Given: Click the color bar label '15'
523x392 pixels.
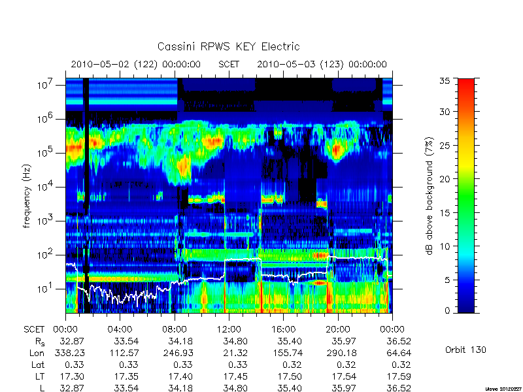Looking at the screenshot, I should point(445,213).
